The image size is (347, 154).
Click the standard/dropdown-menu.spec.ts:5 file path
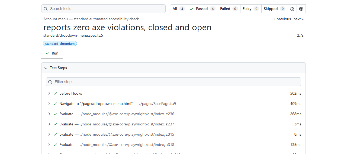(x=73, y=35)
